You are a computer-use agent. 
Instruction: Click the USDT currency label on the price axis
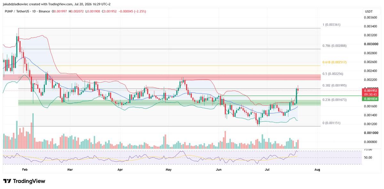[368, 11]
